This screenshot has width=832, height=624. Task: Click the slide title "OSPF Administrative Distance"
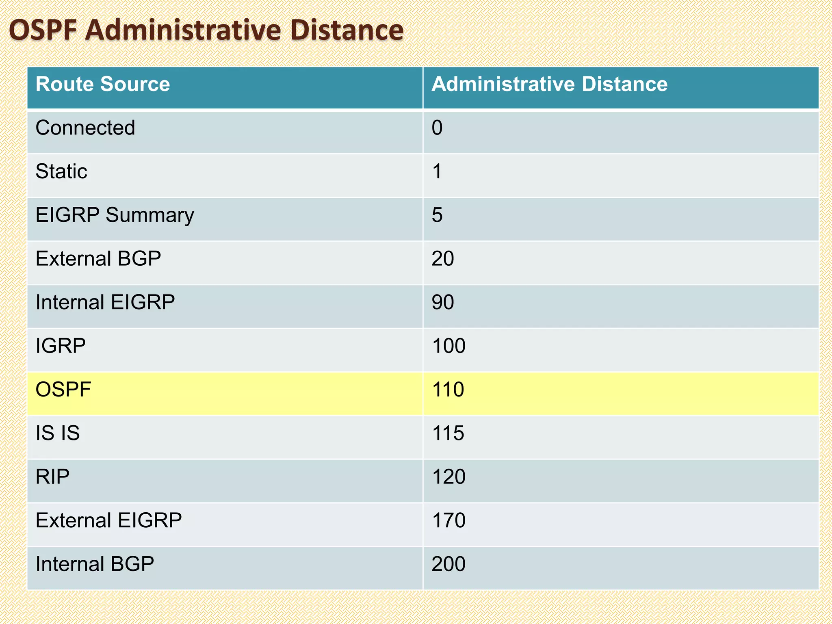[206, 30]
